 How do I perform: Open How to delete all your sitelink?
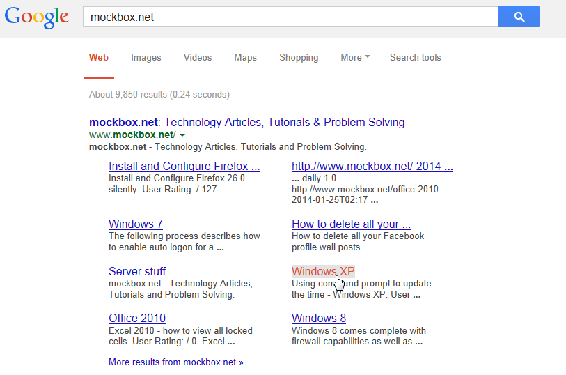(x=351, y=224)
